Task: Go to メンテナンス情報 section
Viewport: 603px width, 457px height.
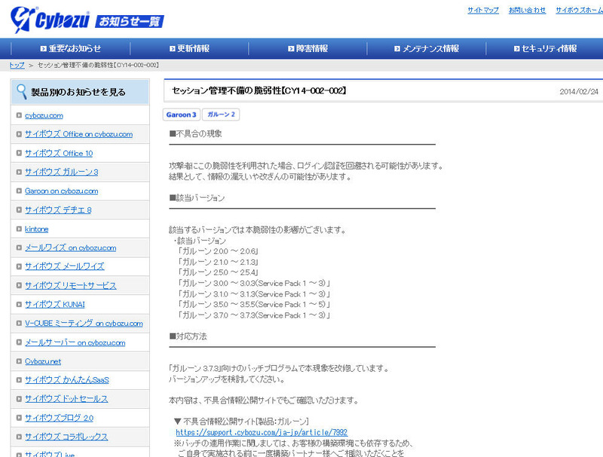Action: [426, 48]
